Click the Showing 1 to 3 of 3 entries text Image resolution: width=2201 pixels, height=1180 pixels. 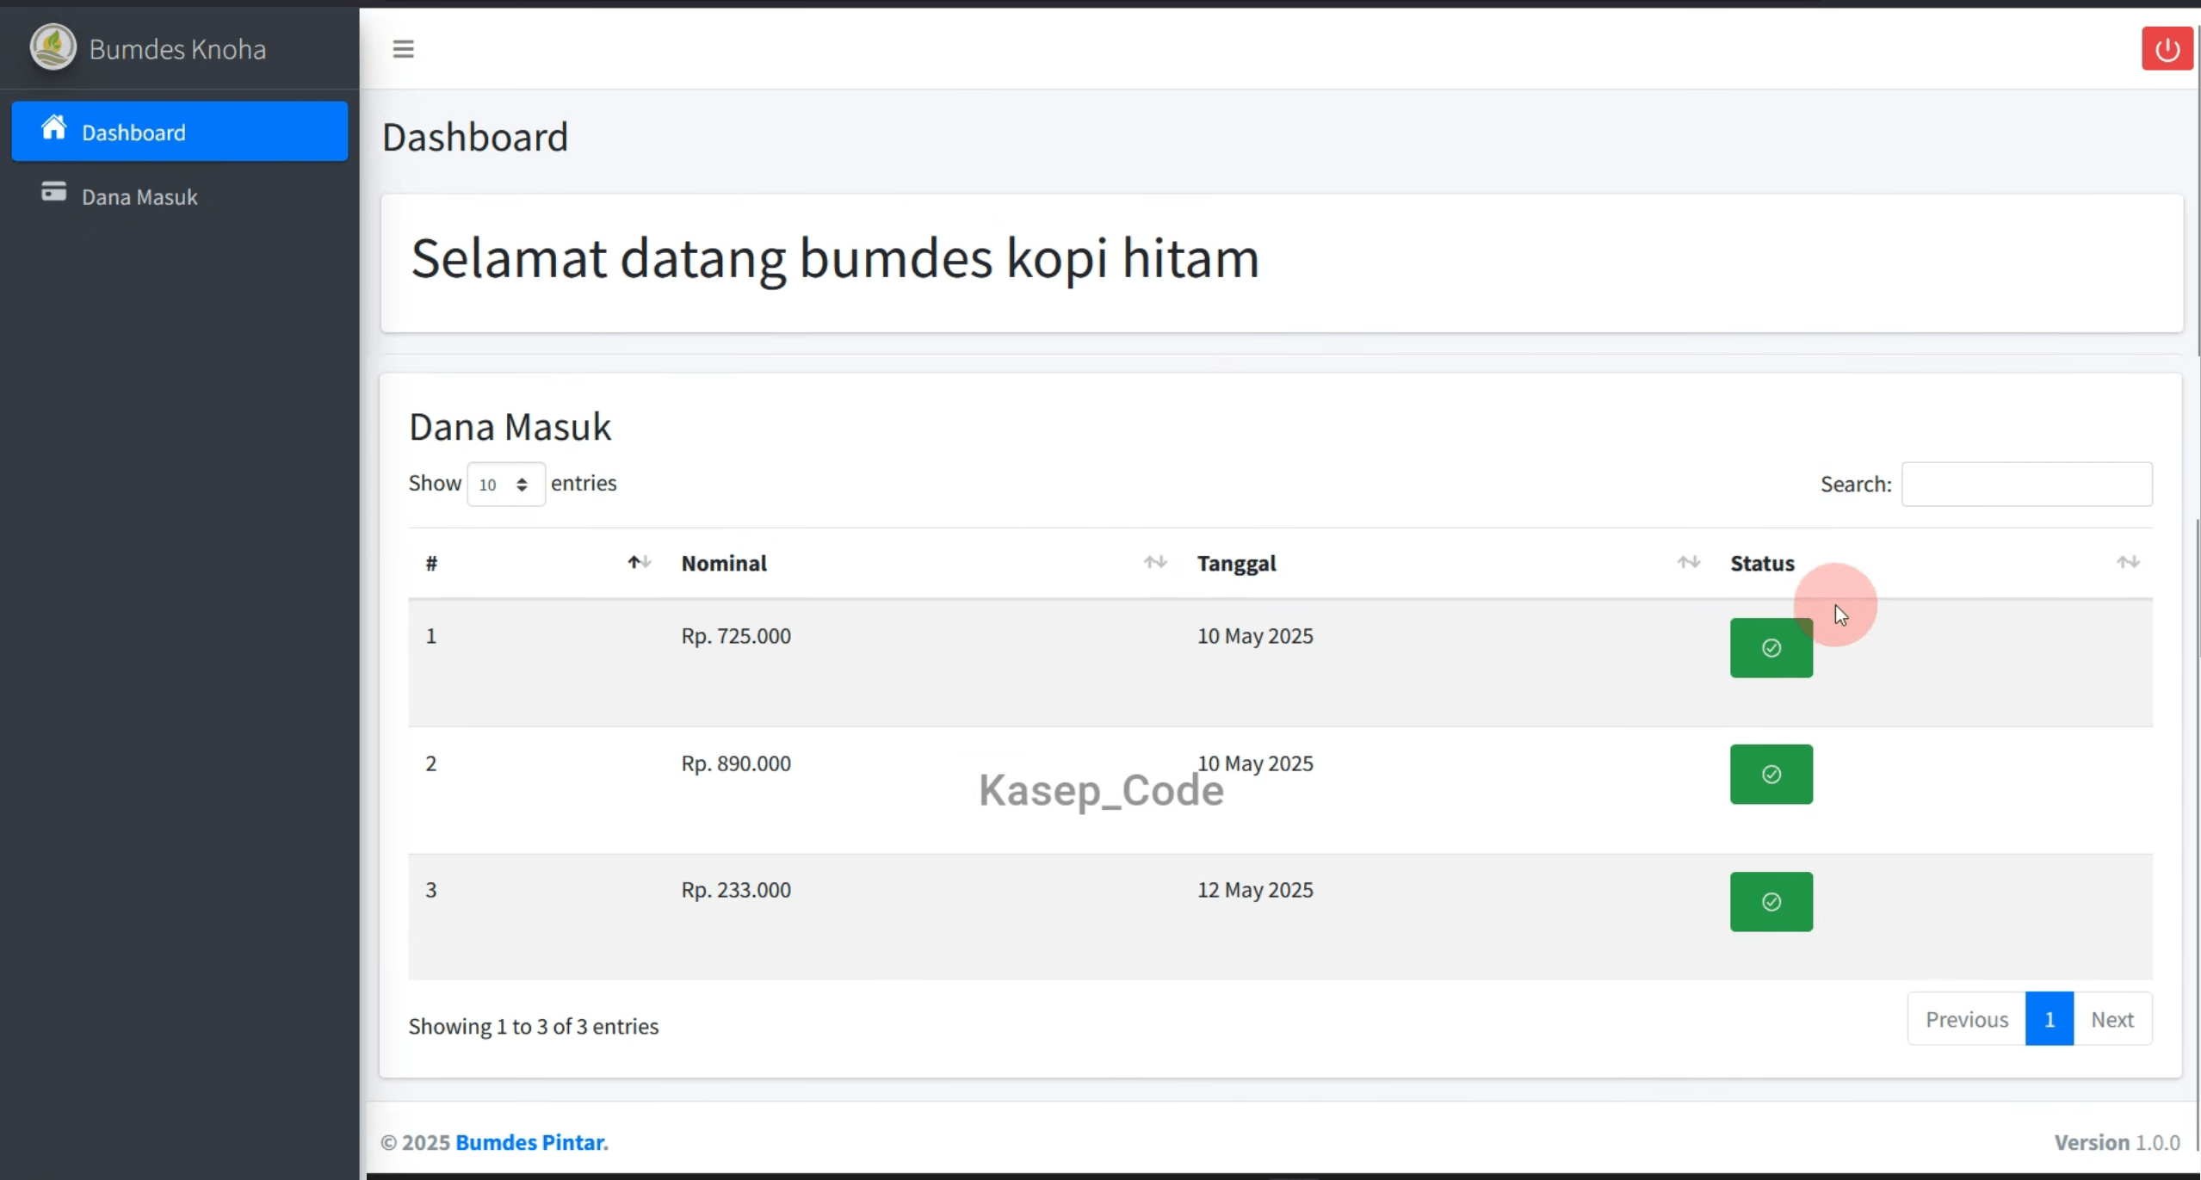534,1026
